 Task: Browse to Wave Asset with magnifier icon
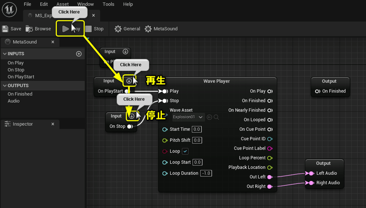216,117
